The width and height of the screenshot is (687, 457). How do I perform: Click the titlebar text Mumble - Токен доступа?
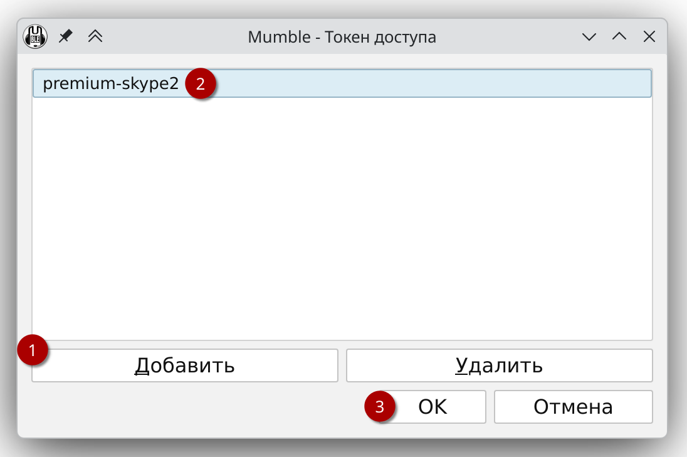tap(342, 36)
